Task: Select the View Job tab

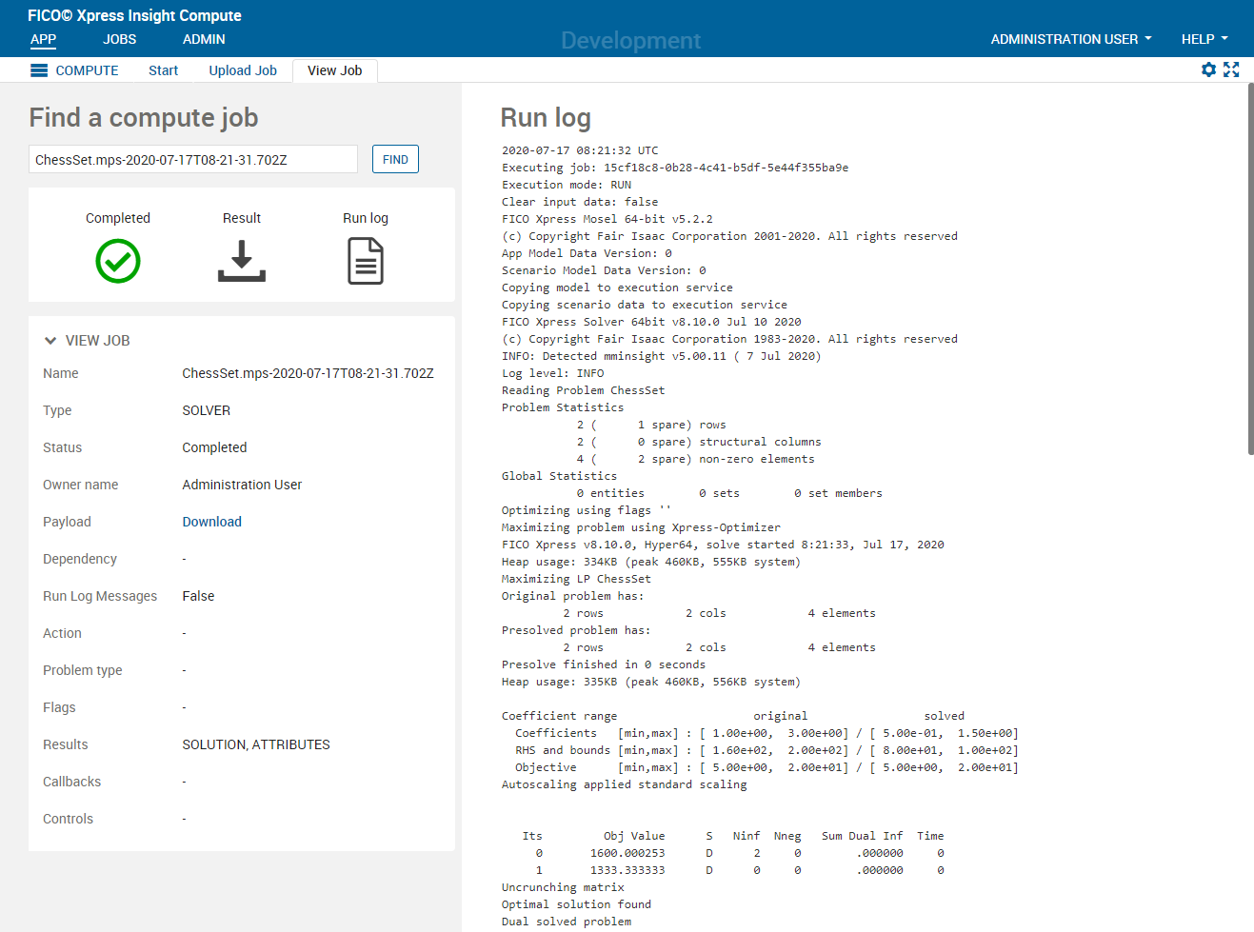Action: [335, 70]
